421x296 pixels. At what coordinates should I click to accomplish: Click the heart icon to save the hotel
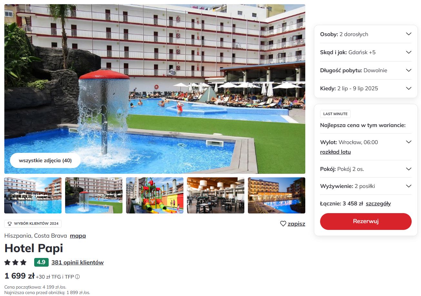(283, 224)
